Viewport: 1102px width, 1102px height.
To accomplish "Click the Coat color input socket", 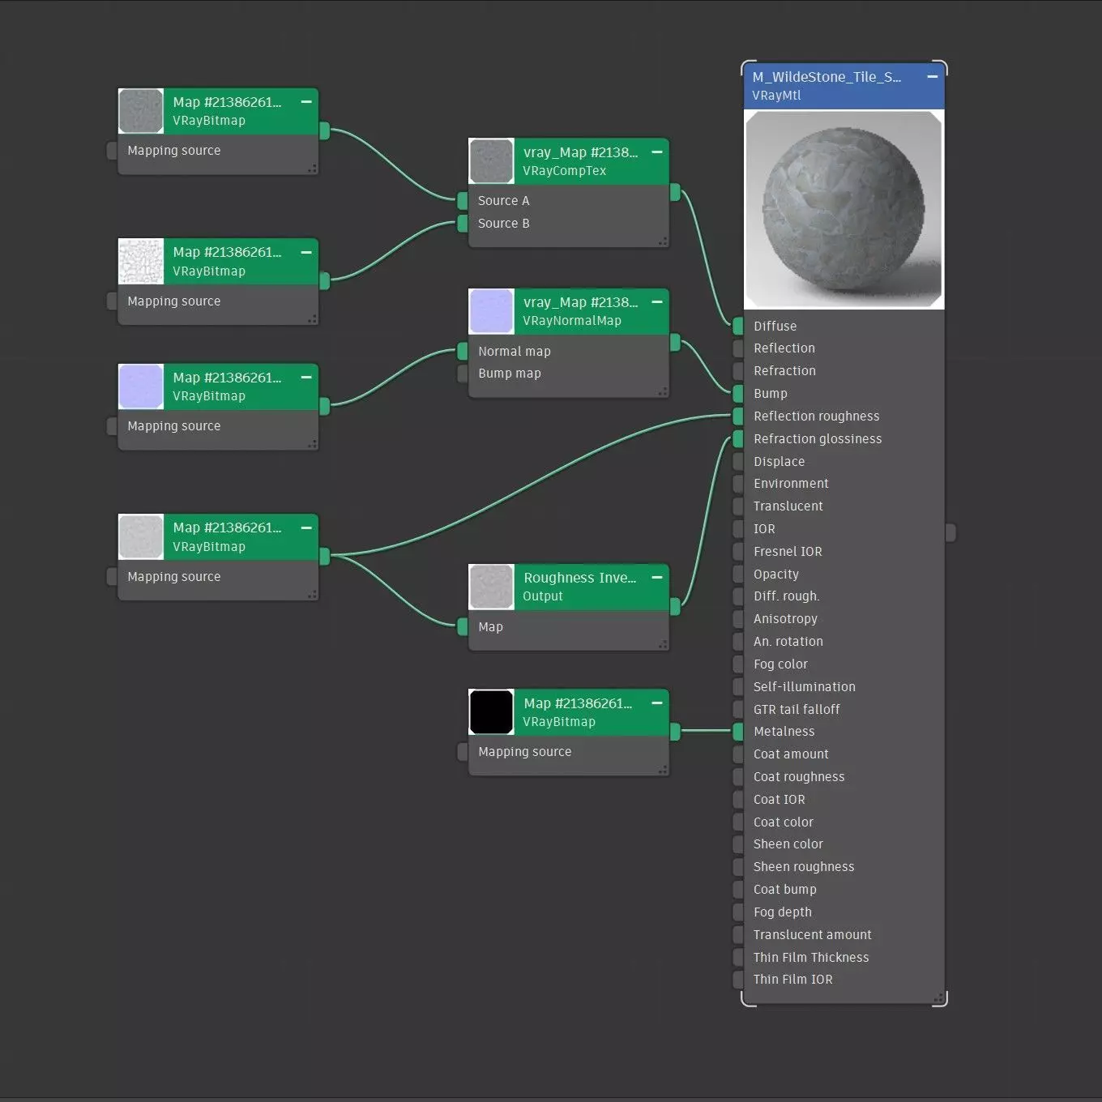I will click(x=738, y=822).
